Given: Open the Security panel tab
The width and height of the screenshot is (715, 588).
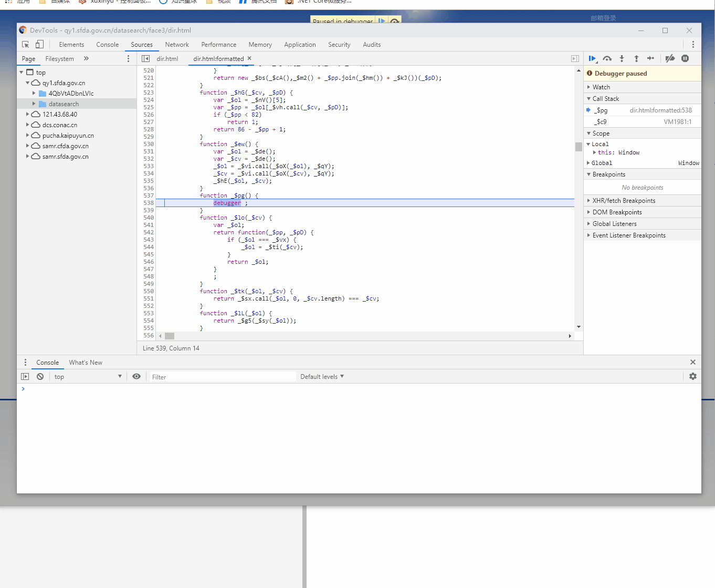Looking at the screenshot, I should tap(339, 45).
